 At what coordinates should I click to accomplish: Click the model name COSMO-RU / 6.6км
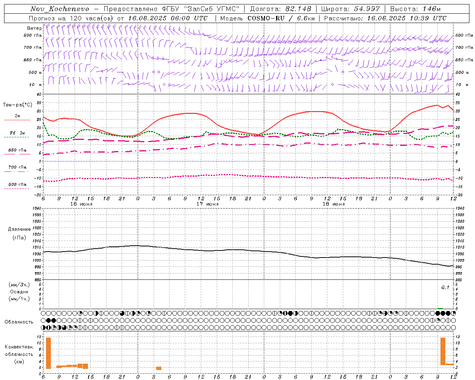click(x=281, y=18)
